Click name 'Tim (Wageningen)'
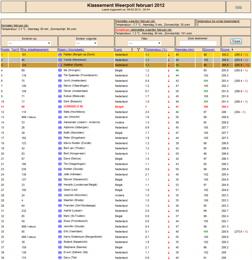252x260 pixels. (75, 164)
